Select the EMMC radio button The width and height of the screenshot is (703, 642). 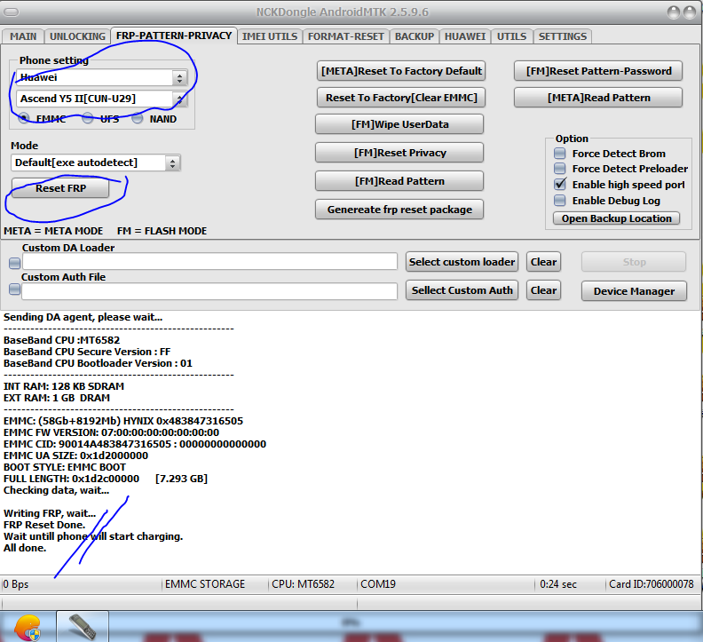click(x=24, y=118)
